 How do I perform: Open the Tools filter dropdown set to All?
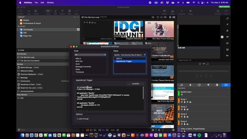(90, 55)
